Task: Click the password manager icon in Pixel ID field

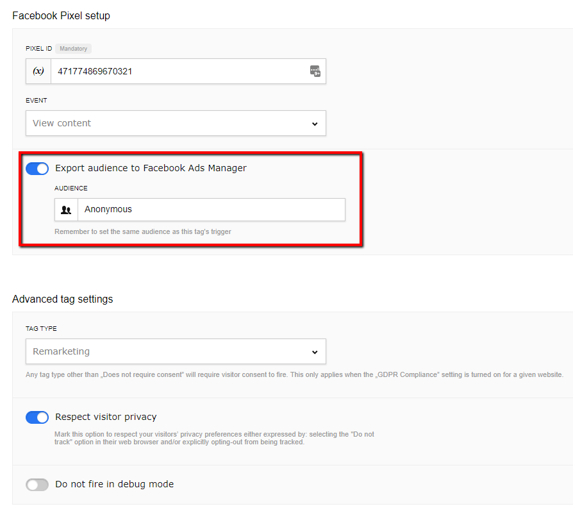Action: 315,71
